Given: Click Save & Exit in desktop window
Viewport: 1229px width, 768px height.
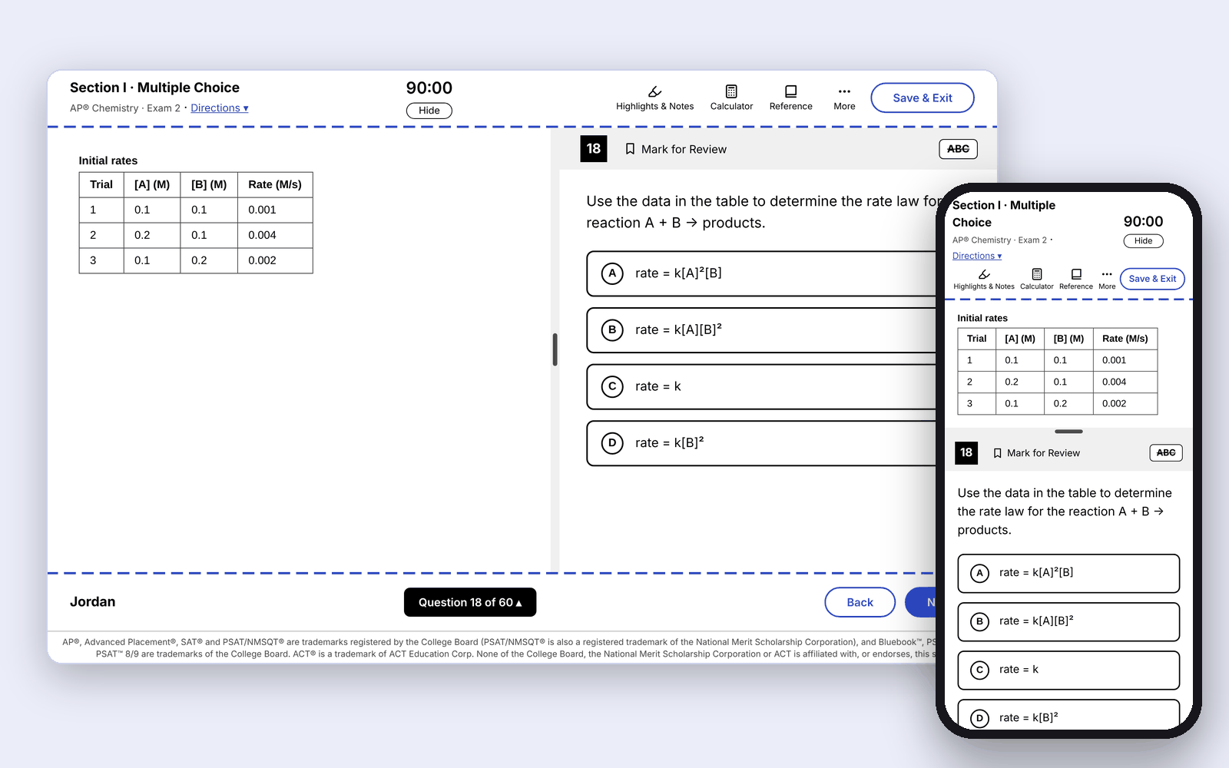Looking at the screenshot, I should click(923, 98).
